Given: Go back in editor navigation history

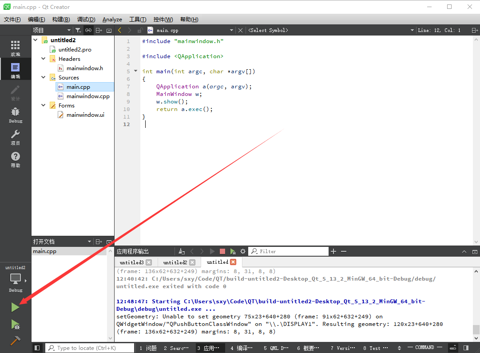Looking at the screenshot, I should click(x=120, y=30).
